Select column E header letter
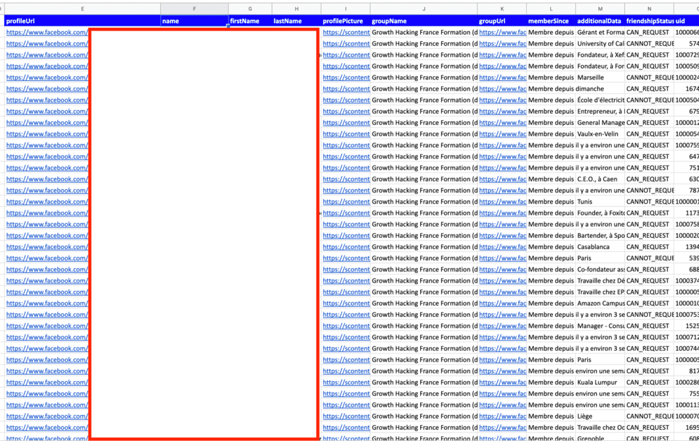This screenshot has height=441, width=699. point(82,9)
